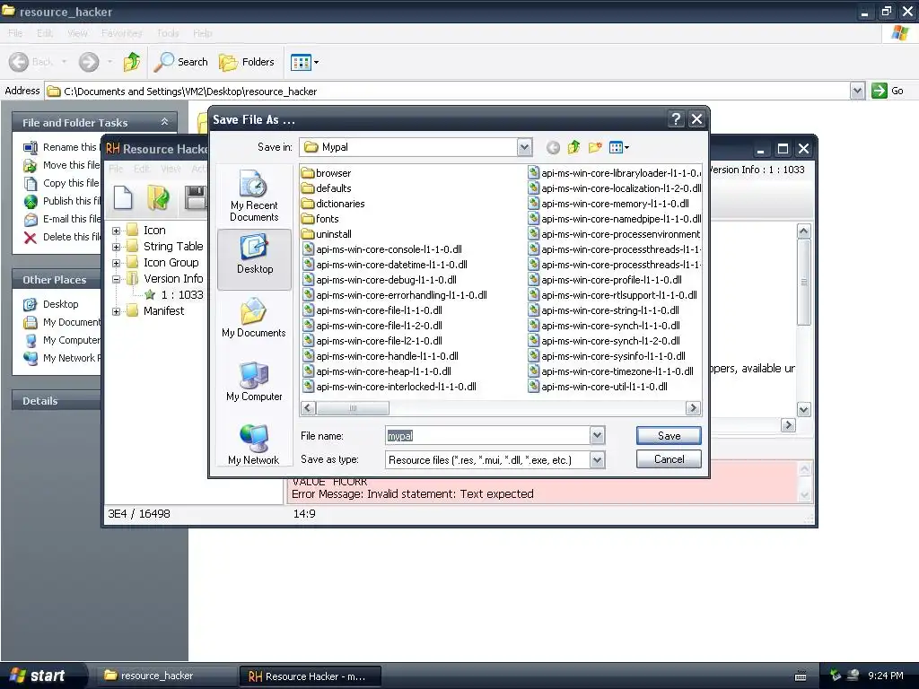
Task: Switch to resource_hacker taskbar button
Action: tap(167, 676)
